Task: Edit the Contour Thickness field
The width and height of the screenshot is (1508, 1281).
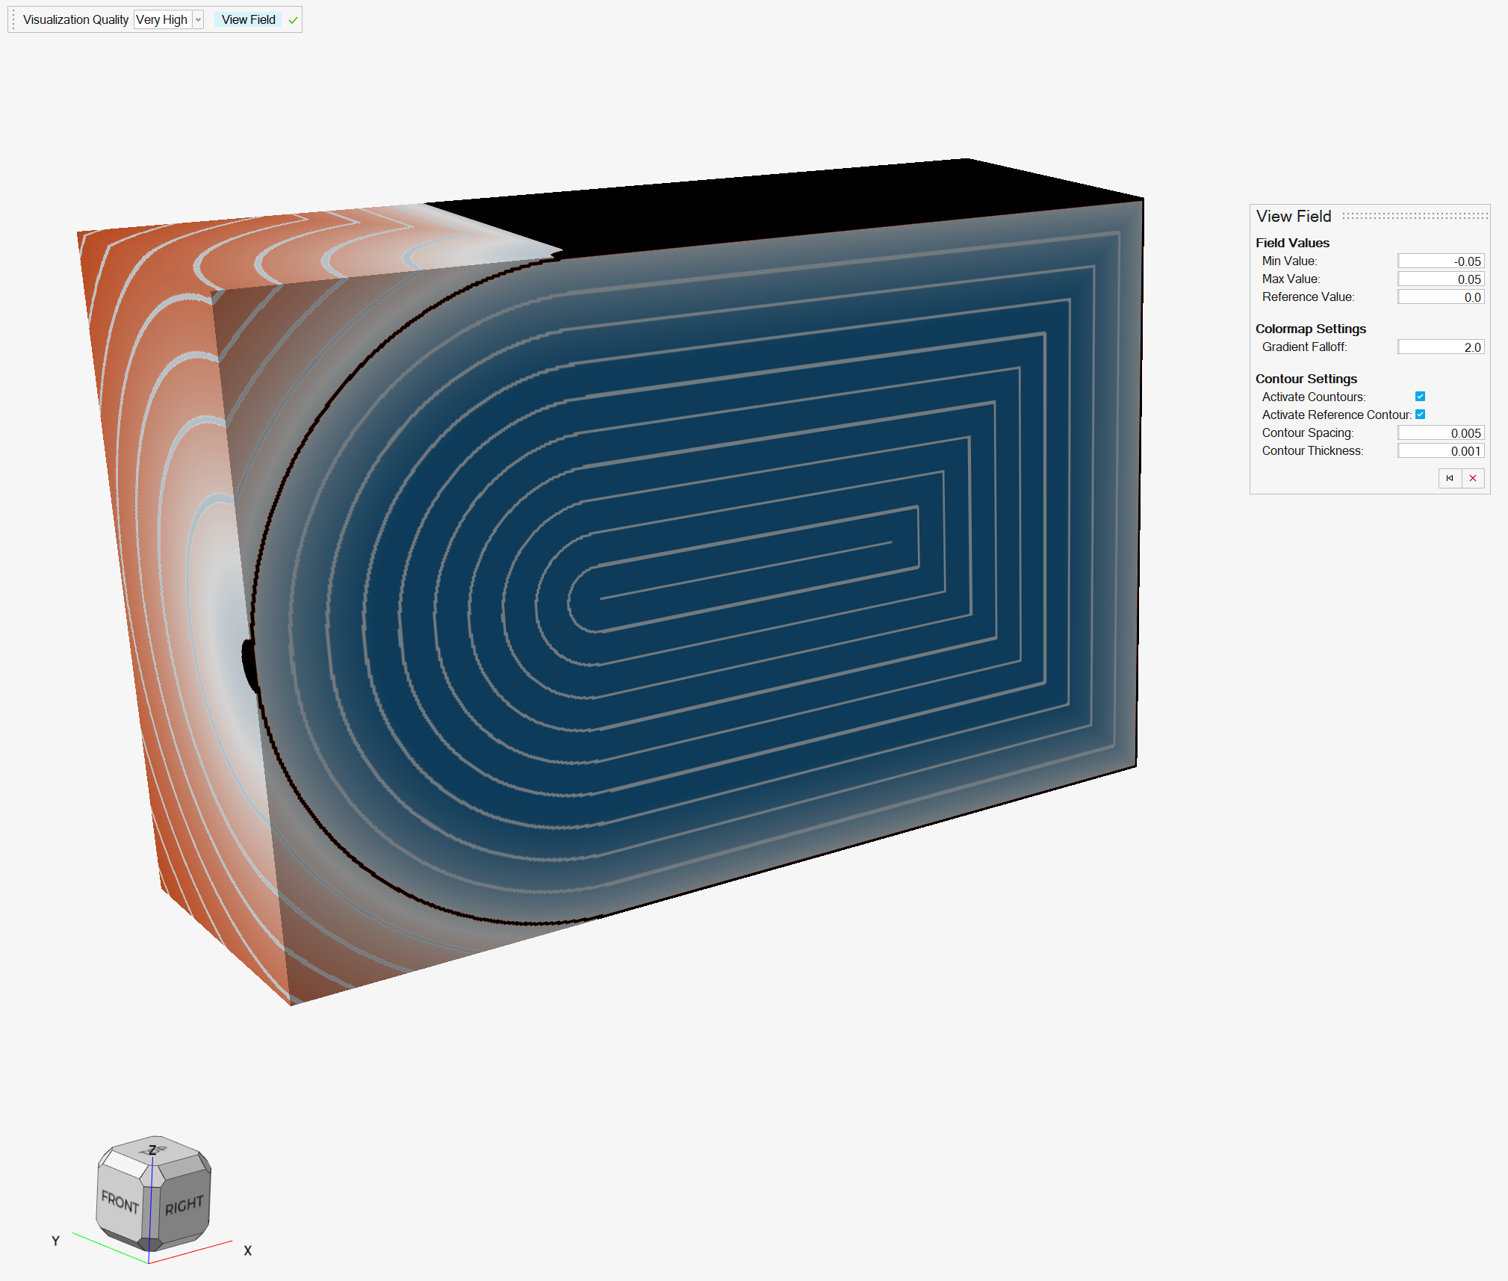Action: click(x=1440, y=451)
